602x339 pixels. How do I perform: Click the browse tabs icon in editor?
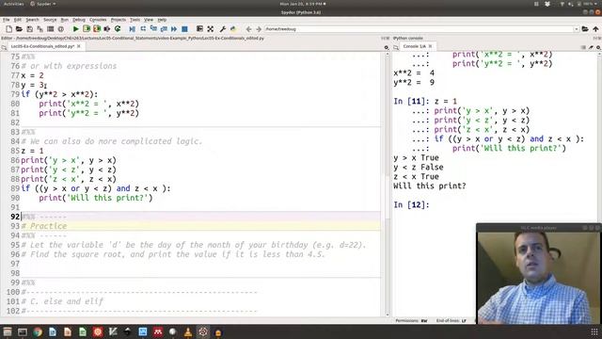4,47
